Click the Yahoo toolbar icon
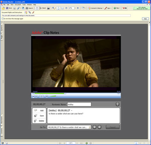This screenshot has height=145, width=151. pos(125,8)
